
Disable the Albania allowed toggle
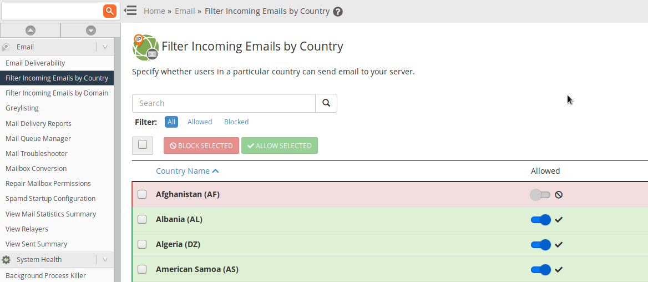tap(540, 220)
